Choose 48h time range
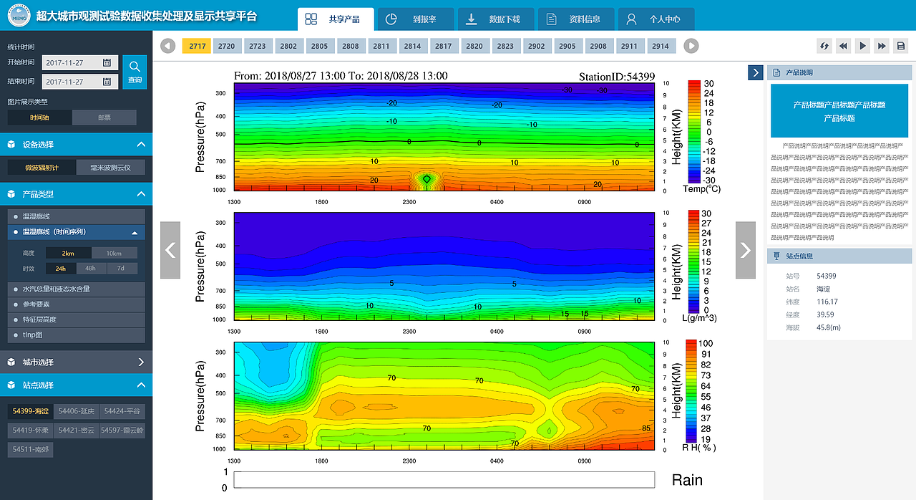Viewport: 916px width, 500px height. [x=92, y=269]
